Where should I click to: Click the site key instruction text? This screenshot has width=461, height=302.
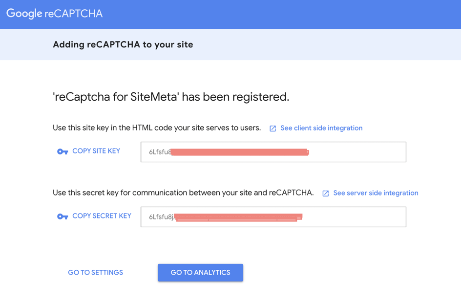click(157, 128)
